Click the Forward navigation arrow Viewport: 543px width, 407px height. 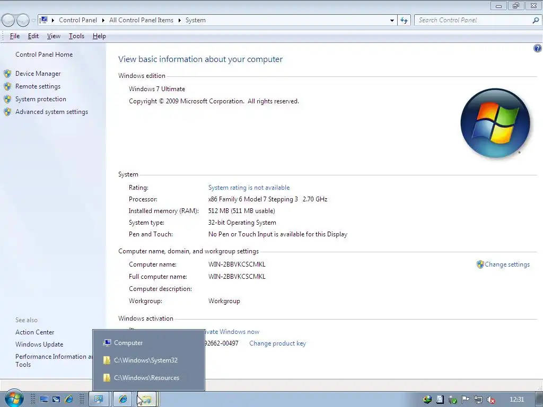click(x=23, y=20)
